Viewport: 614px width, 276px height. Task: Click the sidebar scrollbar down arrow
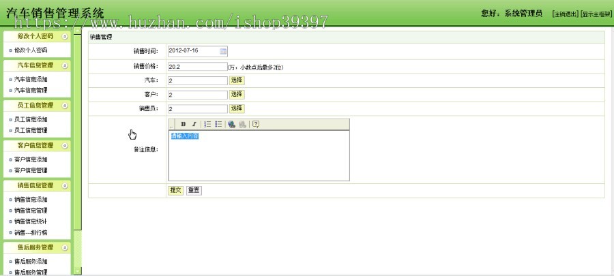[78, 271]
